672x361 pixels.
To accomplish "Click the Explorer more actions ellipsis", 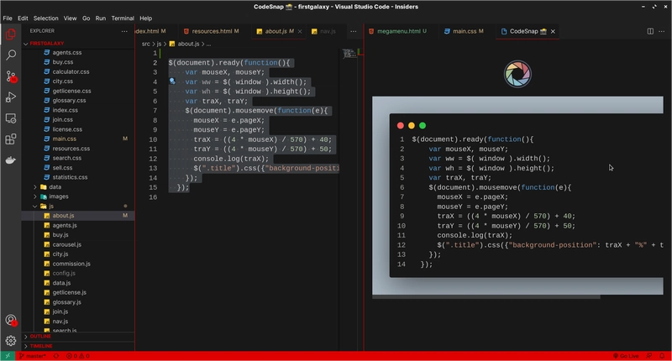I will pos(124,31).
